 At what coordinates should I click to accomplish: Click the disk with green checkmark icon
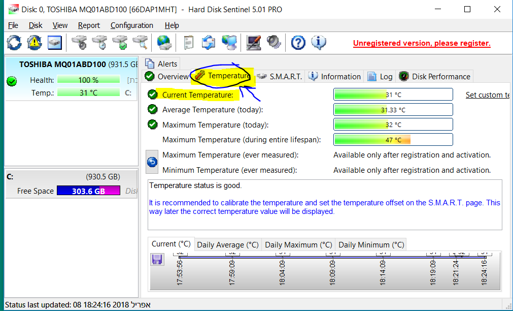coord(119,43)
